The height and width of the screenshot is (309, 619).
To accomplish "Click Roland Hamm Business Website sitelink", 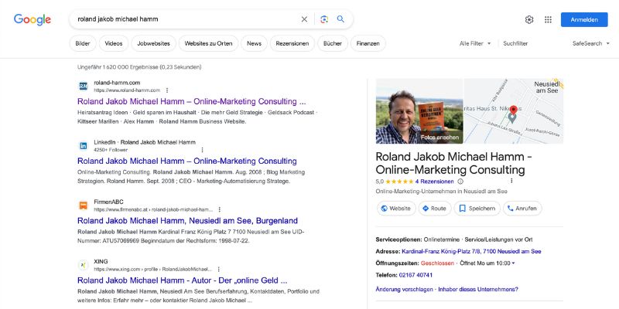I will (x=203, y=121).
